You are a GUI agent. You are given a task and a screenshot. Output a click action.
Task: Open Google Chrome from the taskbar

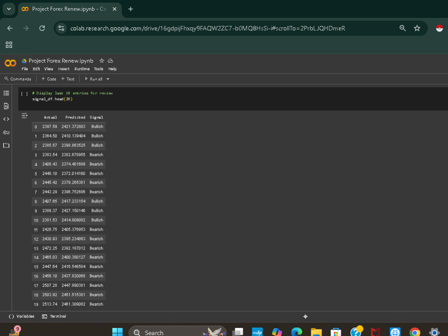(415, 332)
